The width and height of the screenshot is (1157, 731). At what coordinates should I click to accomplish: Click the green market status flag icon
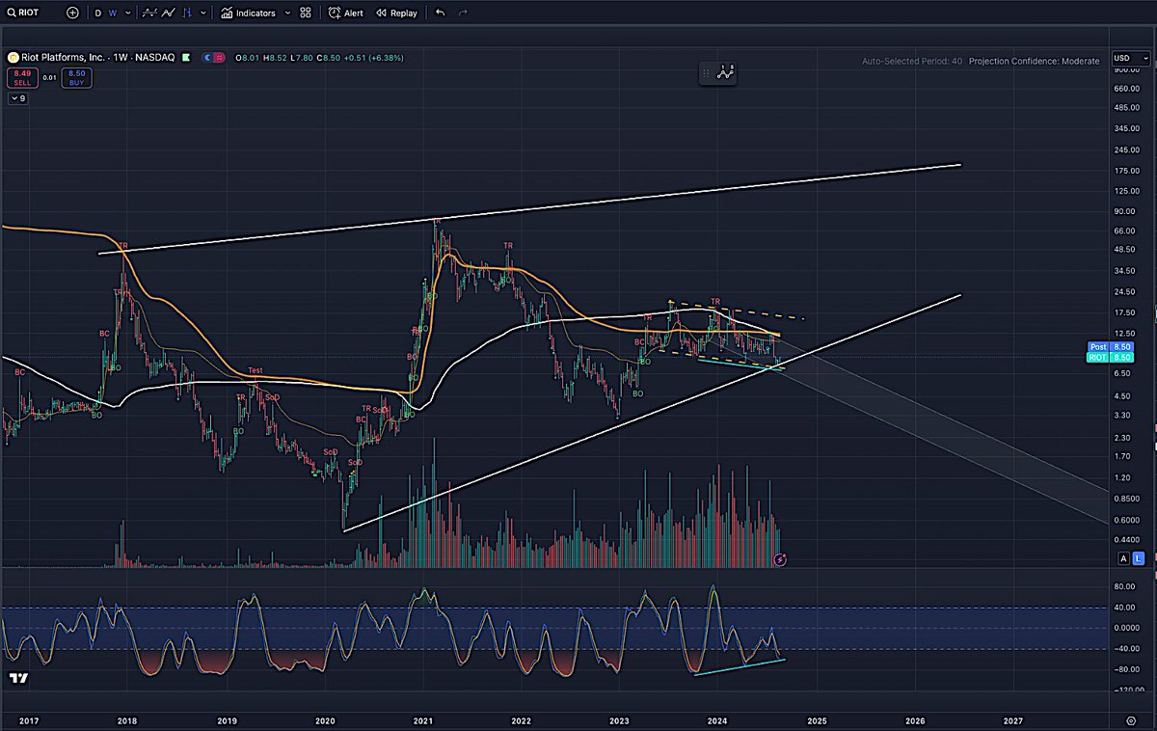(185, 58)
